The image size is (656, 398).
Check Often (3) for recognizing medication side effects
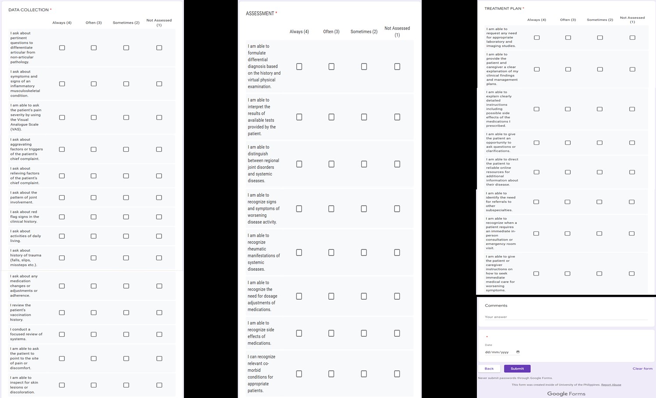click(x=331, y=333)
